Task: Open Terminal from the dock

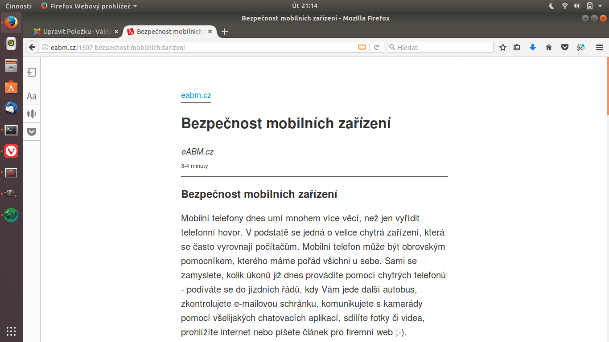Action: coord(11,130)
